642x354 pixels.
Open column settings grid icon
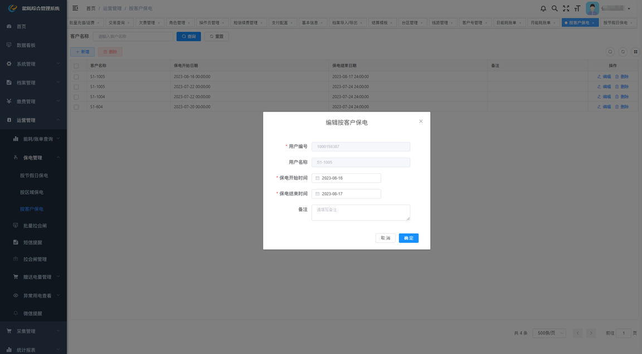(635, 52)
